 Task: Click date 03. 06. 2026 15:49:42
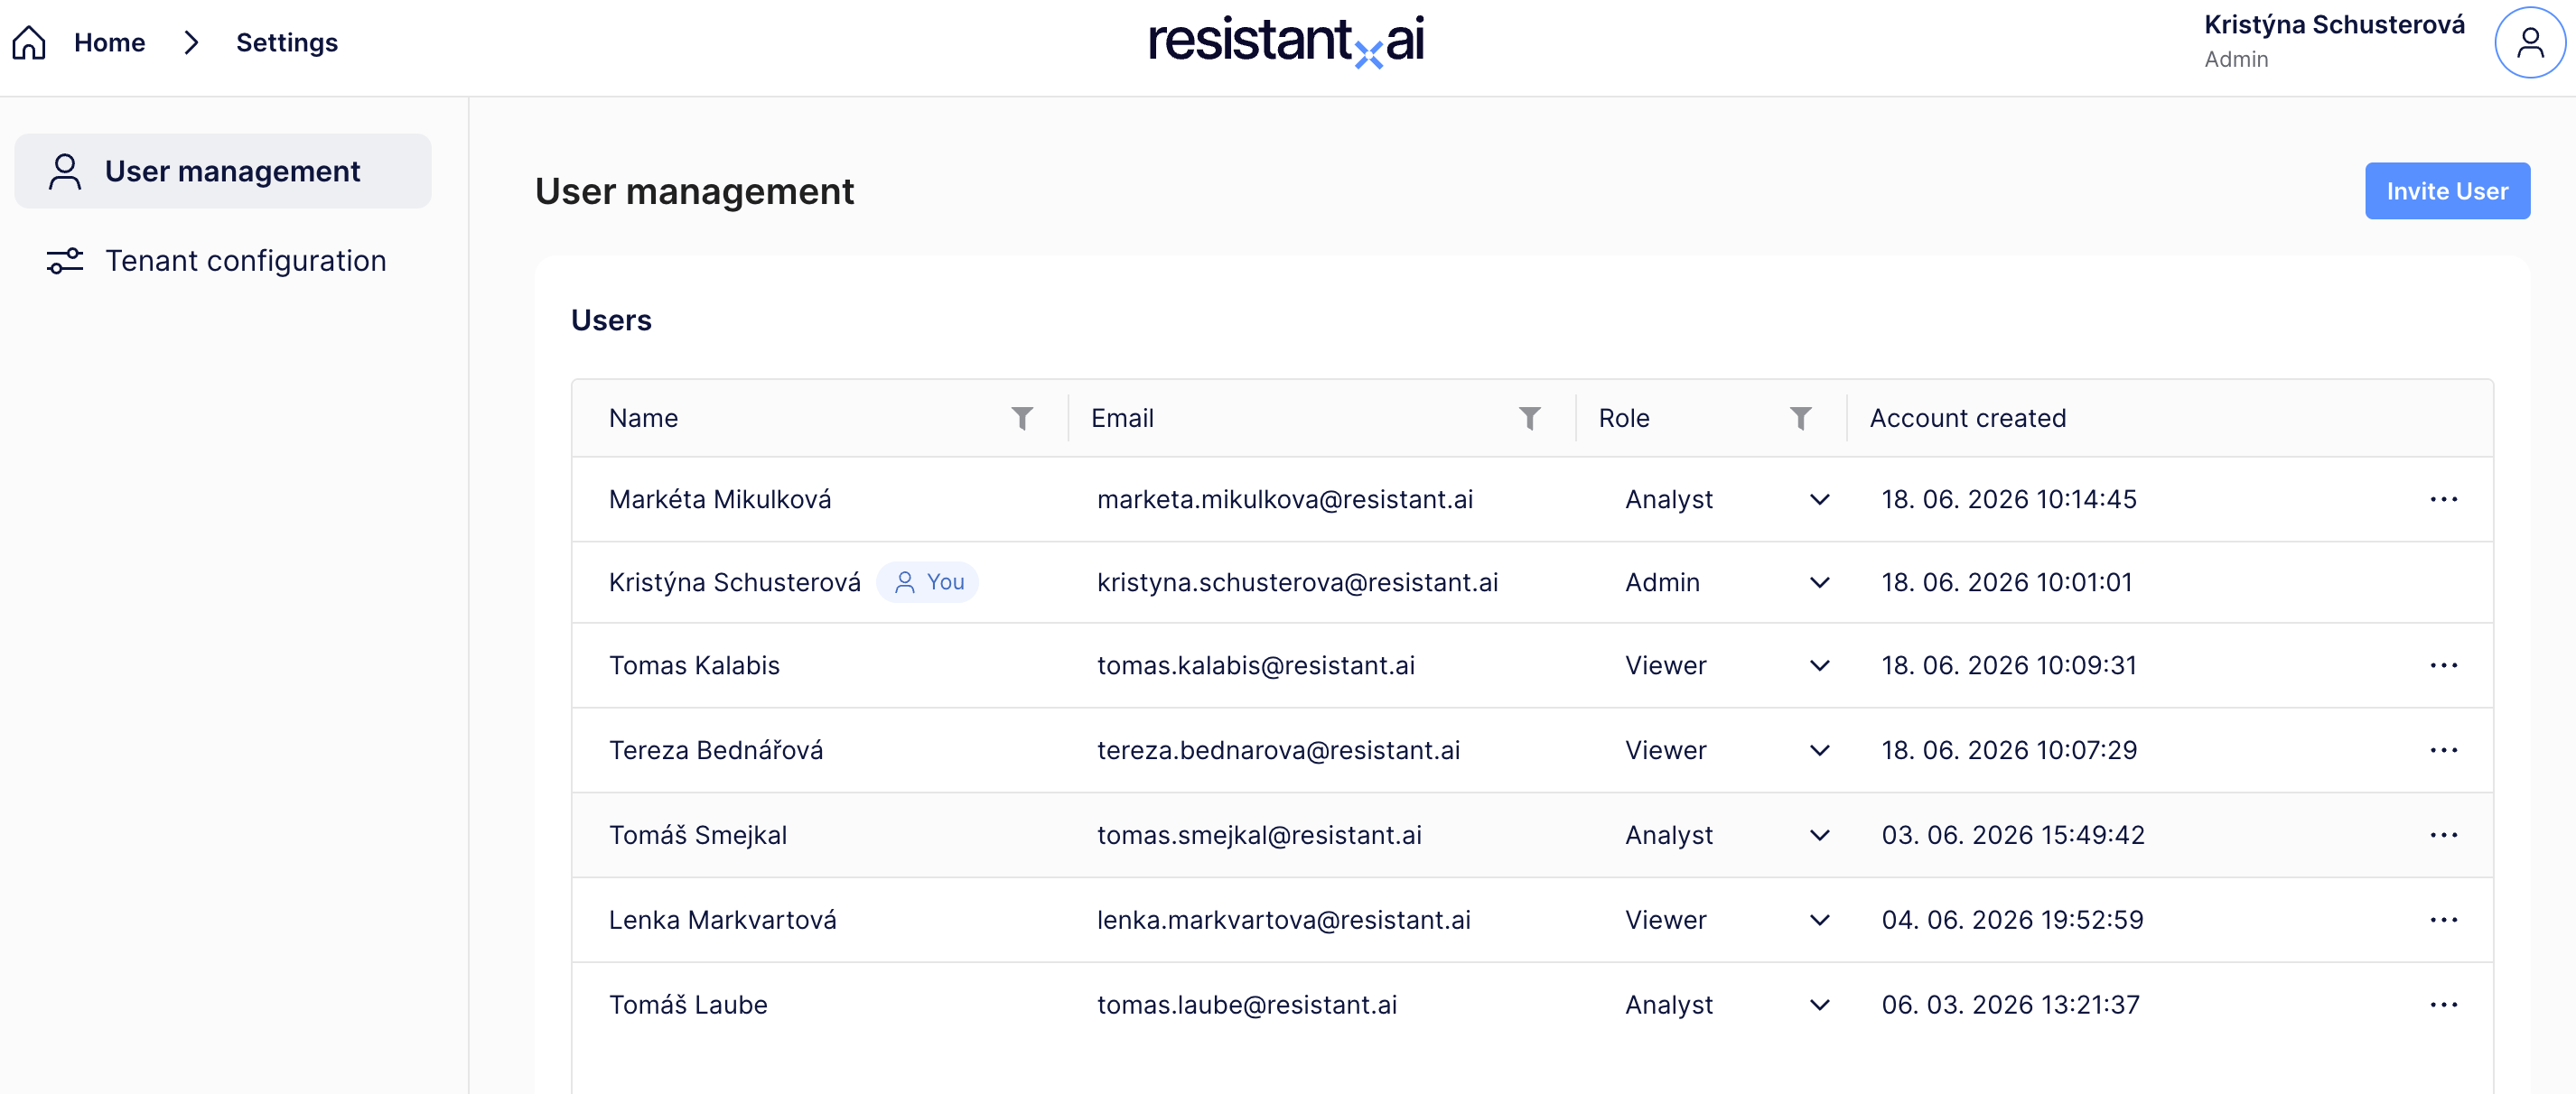coord(2013,835)
